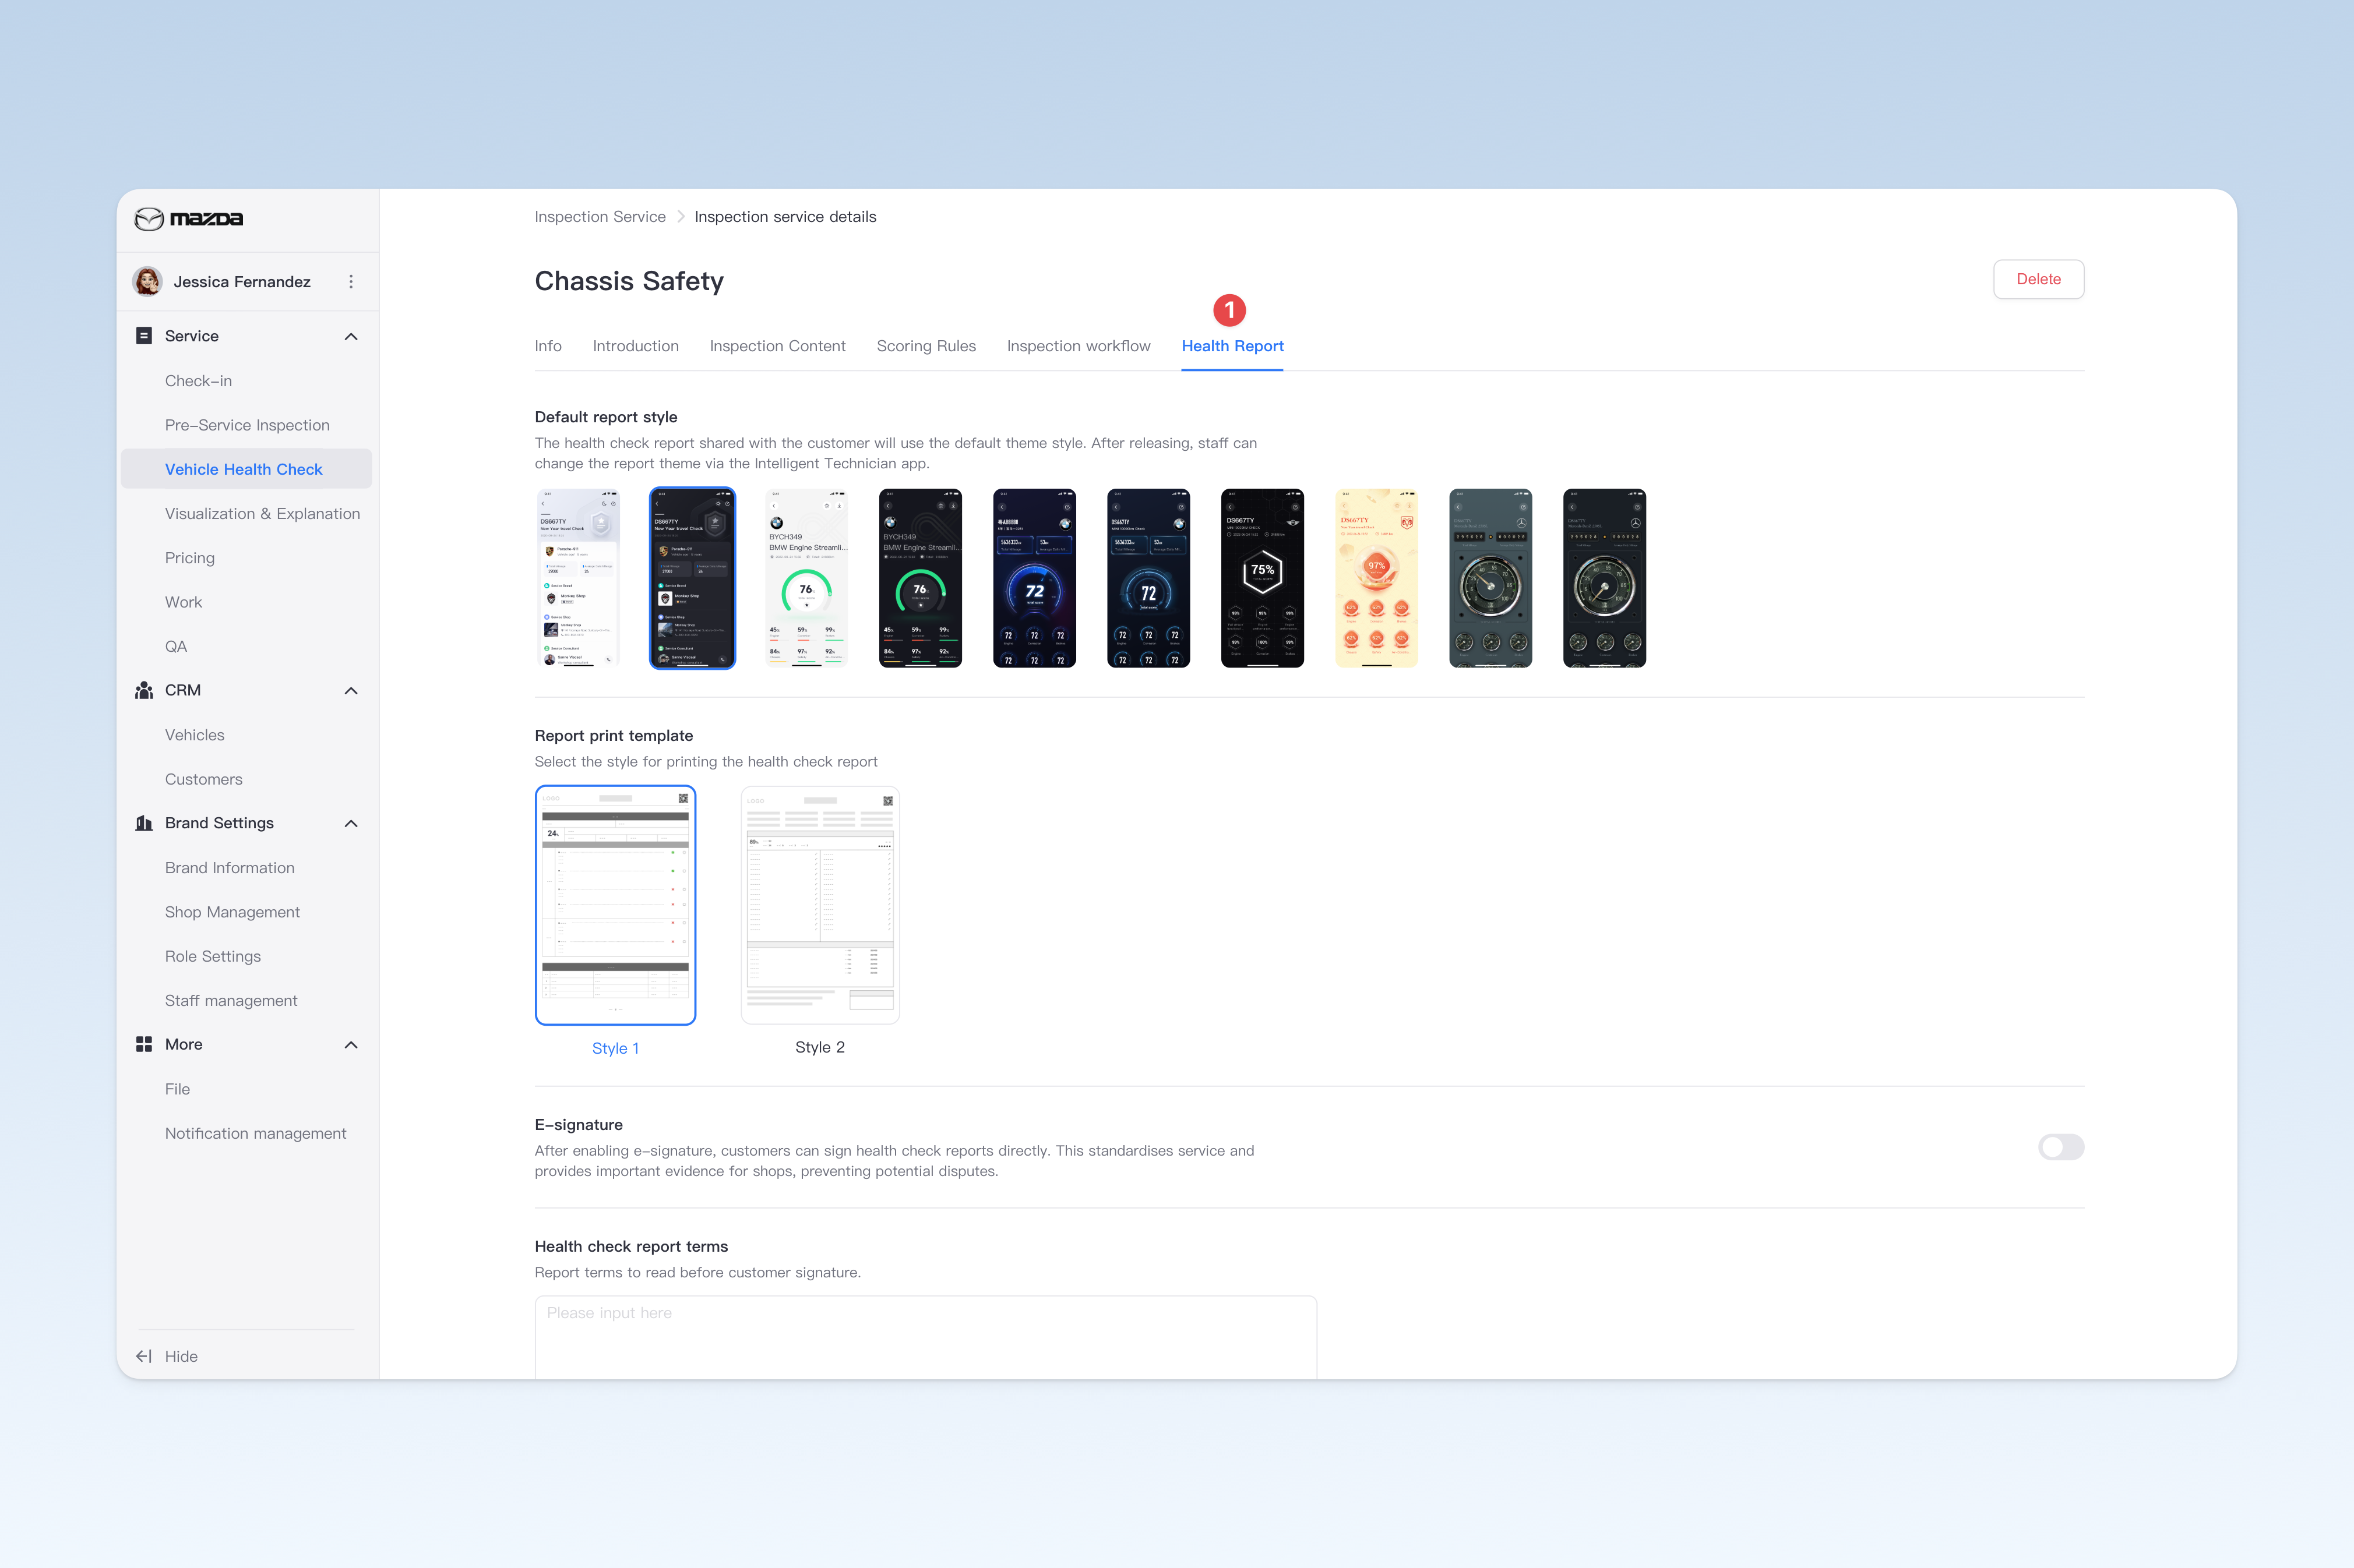Image resolution: width=2354 pixels, height=1568 pixels.
Task: Open Check-in in the sidebar
Action: [198, 381]
